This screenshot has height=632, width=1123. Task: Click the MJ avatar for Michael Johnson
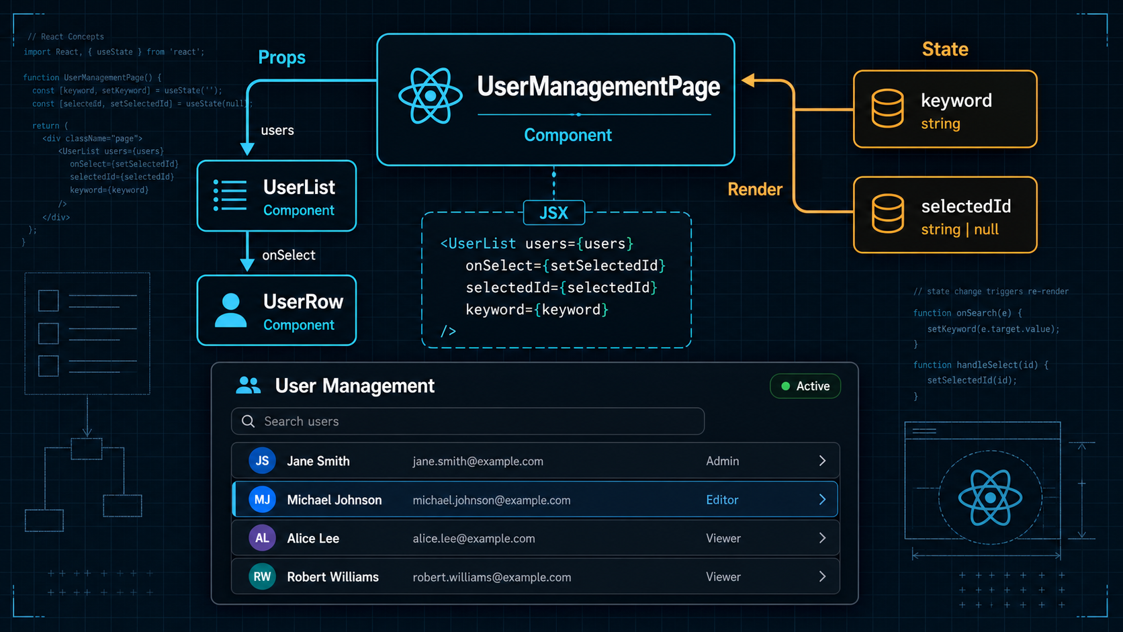tap(262, 500)
